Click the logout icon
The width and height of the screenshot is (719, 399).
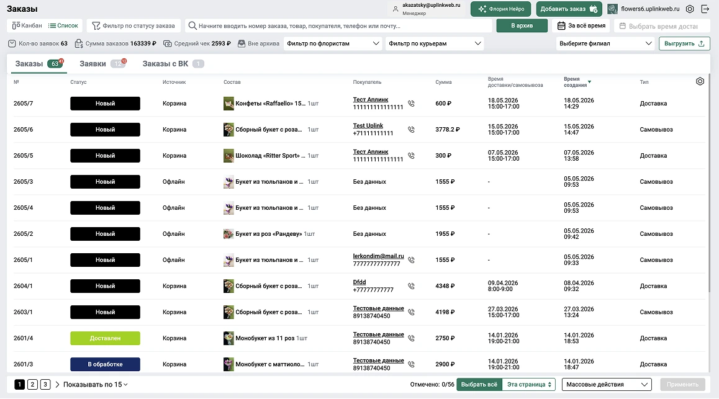(x=705, y=9)
